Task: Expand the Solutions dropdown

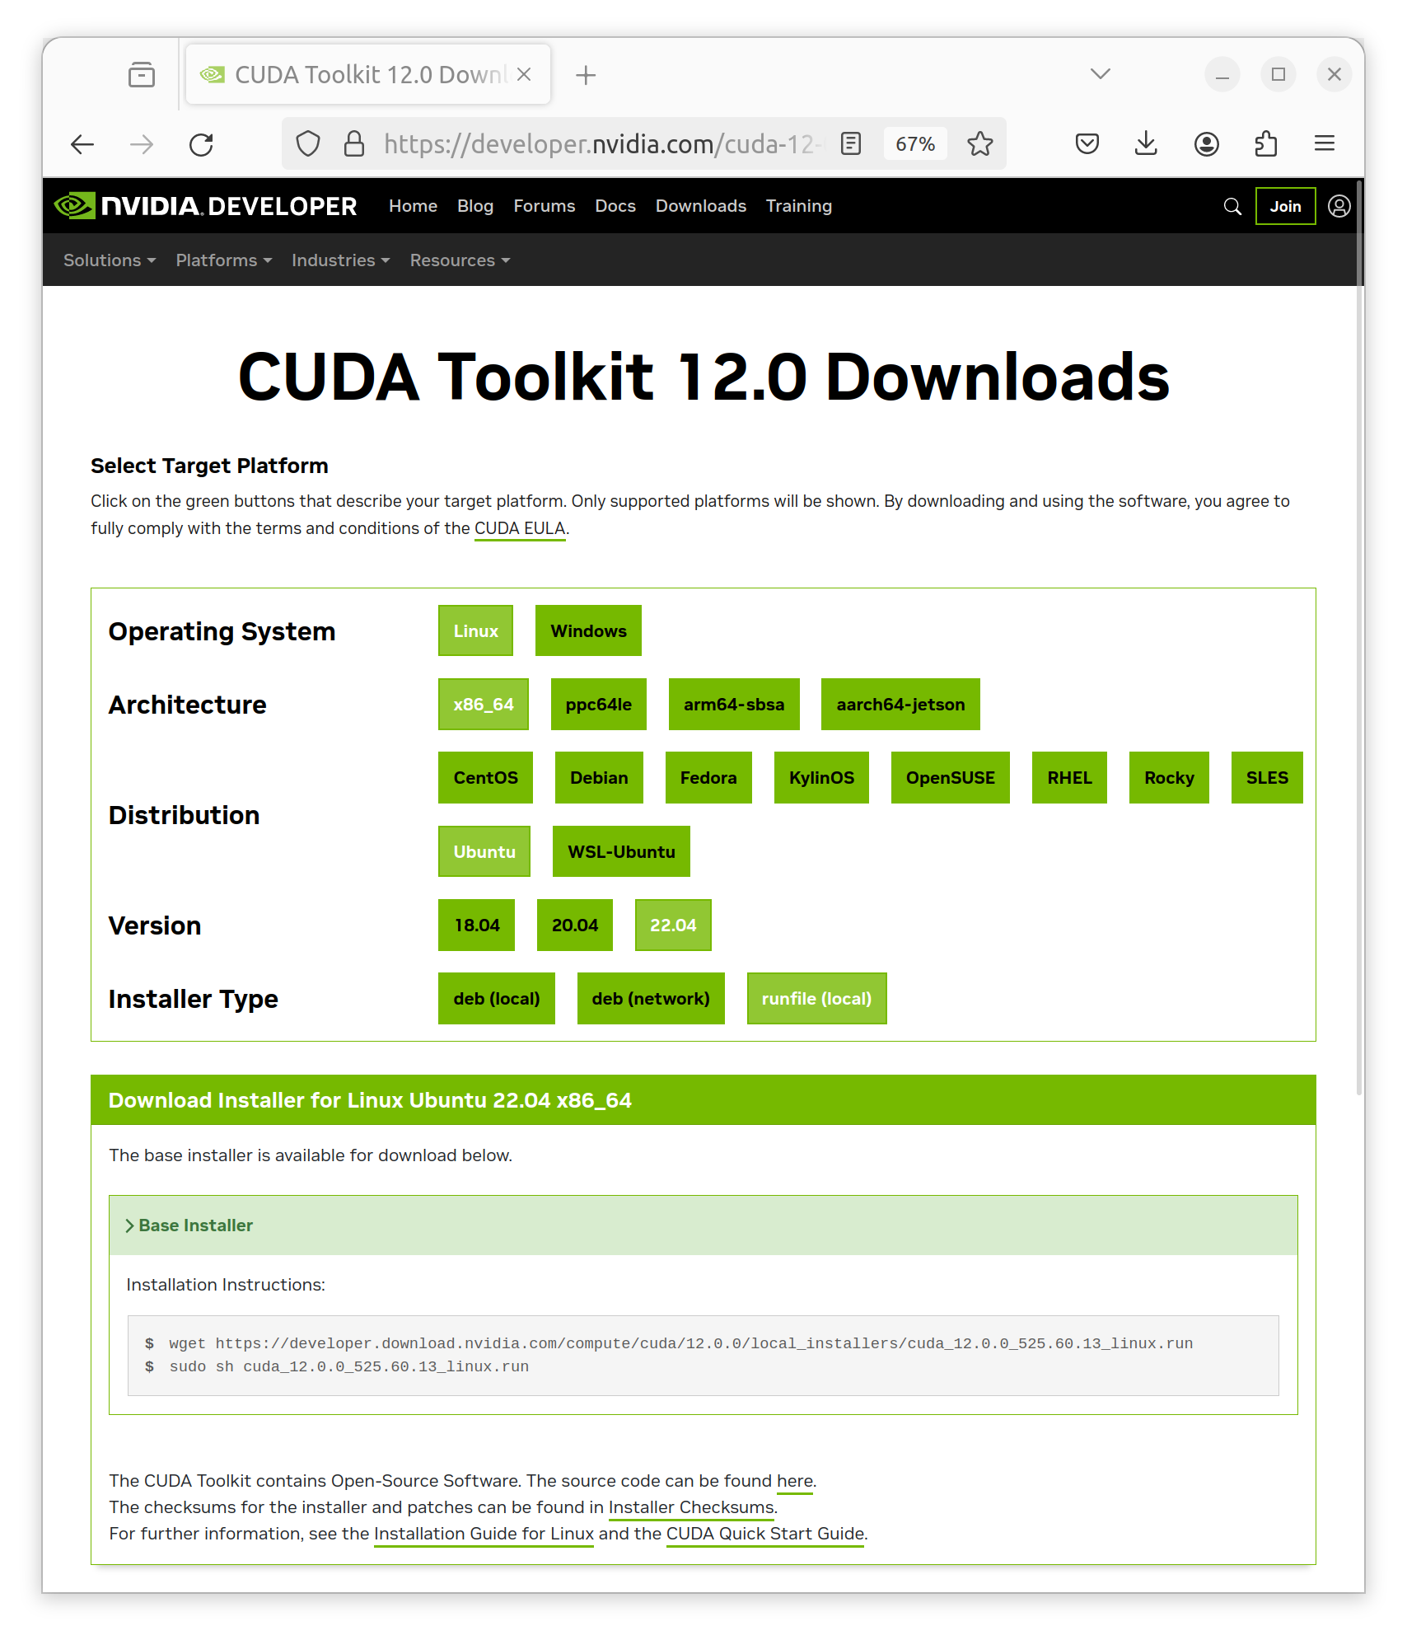Action: (x=110, y=260)
